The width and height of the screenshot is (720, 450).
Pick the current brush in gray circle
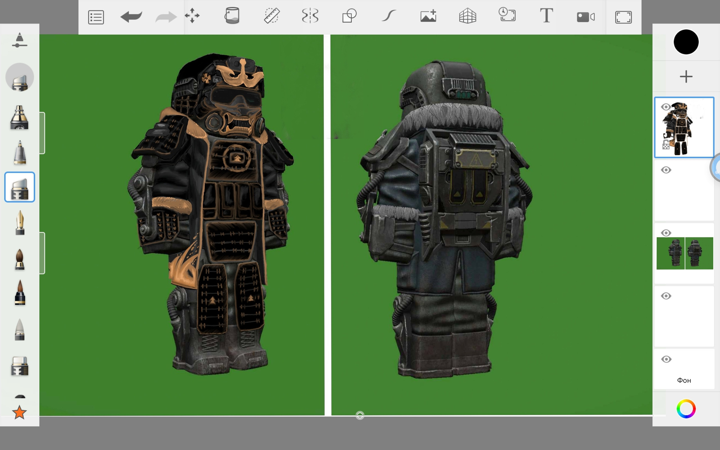coord(20,77)
